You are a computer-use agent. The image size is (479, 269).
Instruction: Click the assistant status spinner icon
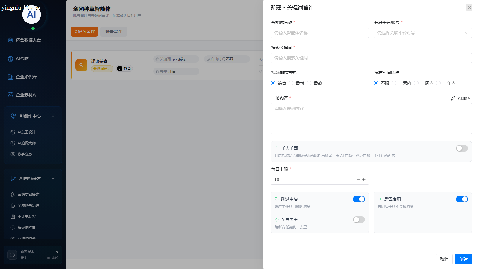(x=12, y=255)
